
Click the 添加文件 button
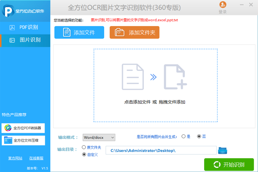pos(79,33)
